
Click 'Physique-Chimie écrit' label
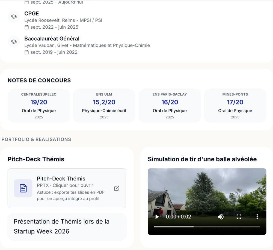(x=104, y=111)
